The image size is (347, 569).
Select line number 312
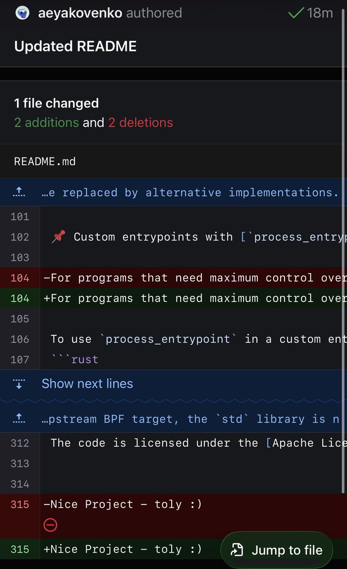point(19,443)
